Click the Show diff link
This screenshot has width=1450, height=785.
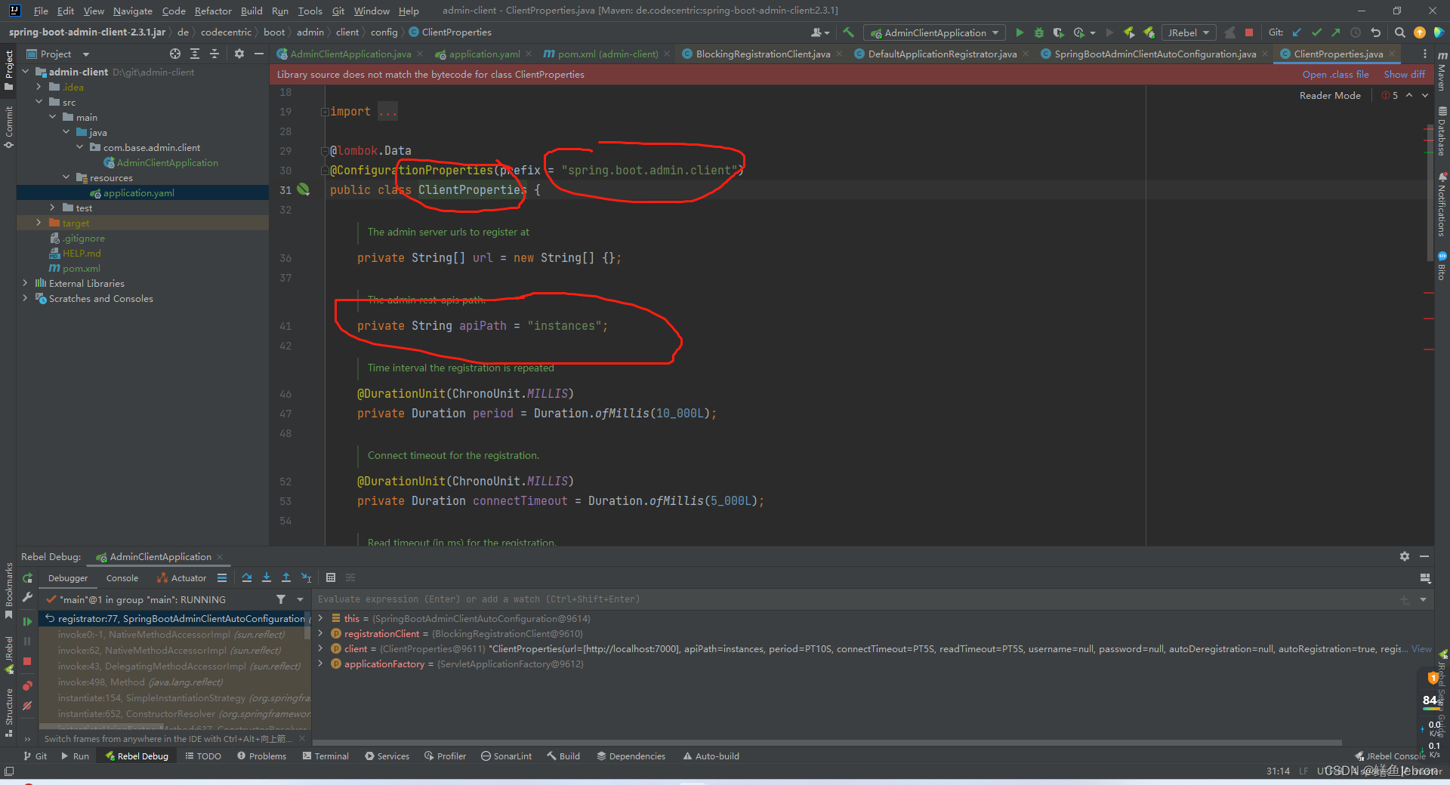click(x=1404, y=74)
